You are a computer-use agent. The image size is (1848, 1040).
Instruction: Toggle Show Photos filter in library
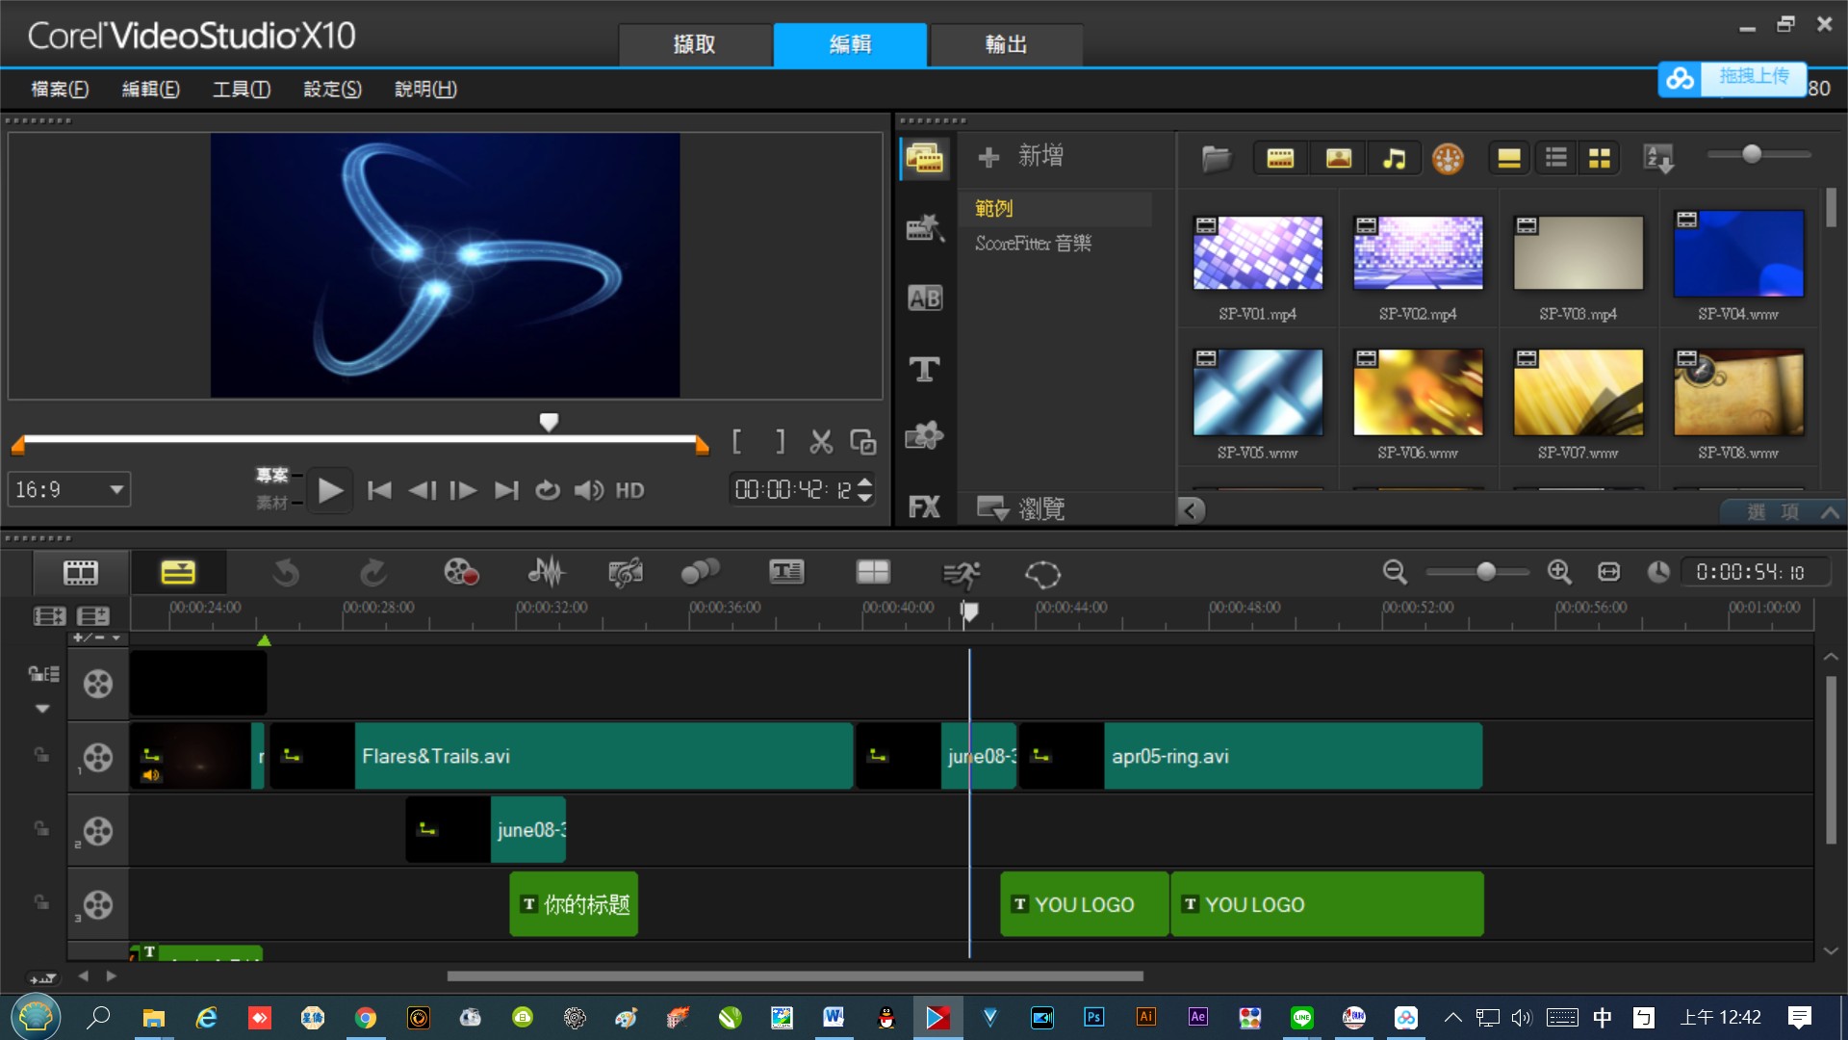pos(1338,158)
